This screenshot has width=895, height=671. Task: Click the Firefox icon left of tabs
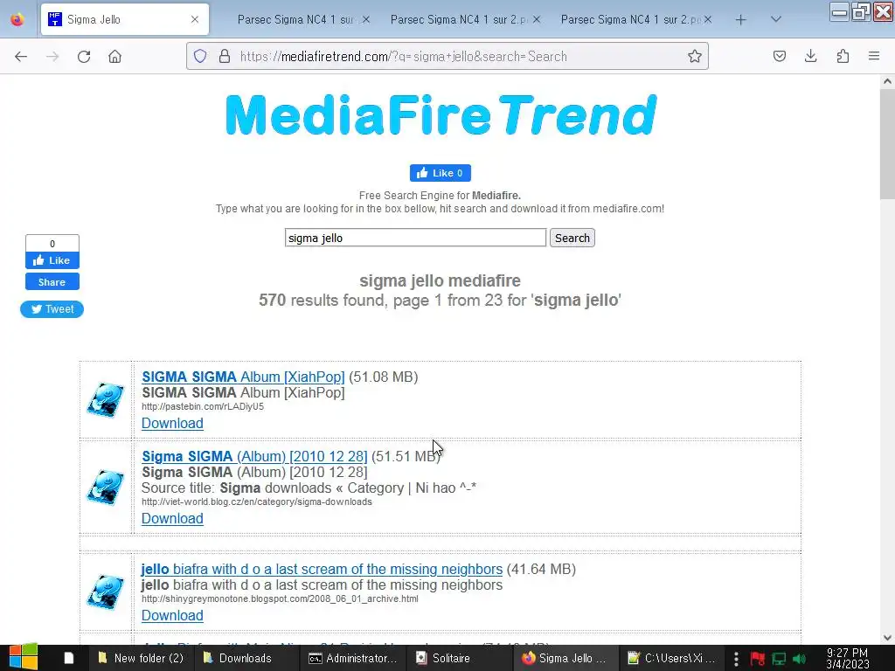point(17,19)
